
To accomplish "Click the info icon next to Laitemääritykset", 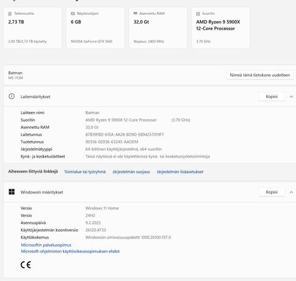I will tap(12, 96).
